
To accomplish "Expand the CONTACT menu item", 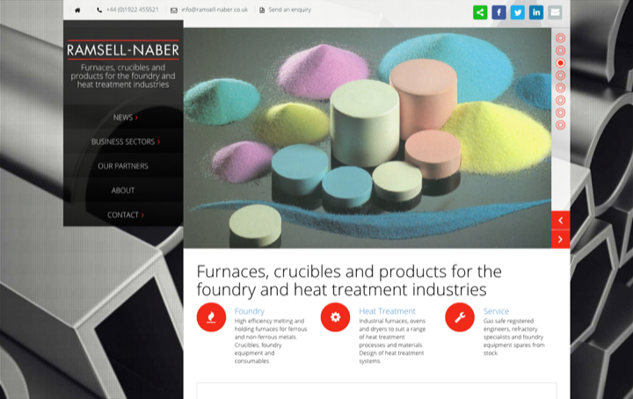I will pyautogui.click(x=123, y=215).
